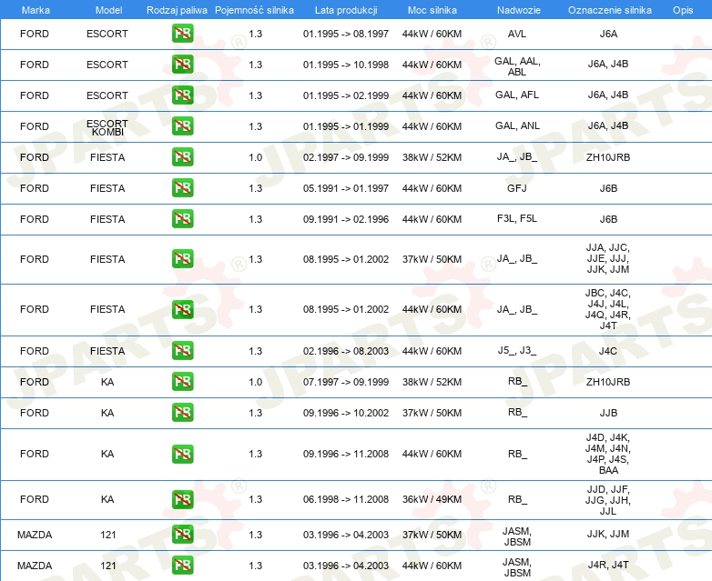Select the GAL, AAL, ABL body cell
Image resolution: width=712 pixels, height=581 pixels.
(517, 66)
